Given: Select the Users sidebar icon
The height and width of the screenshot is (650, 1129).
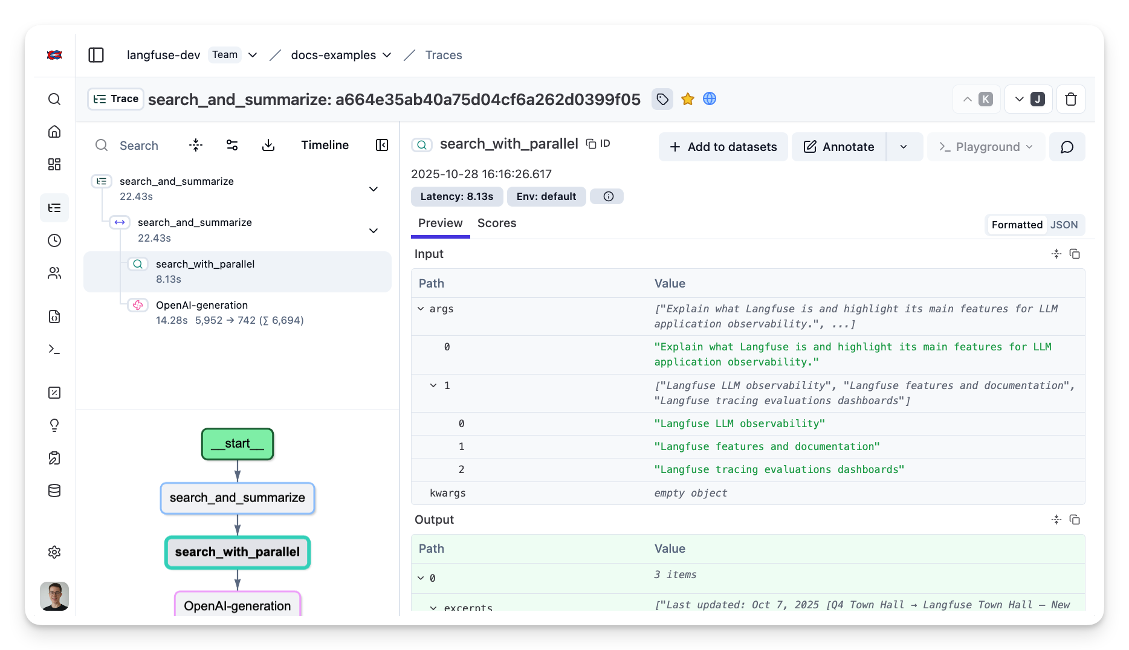Looking at the screenshot, I should coord(54,273).
